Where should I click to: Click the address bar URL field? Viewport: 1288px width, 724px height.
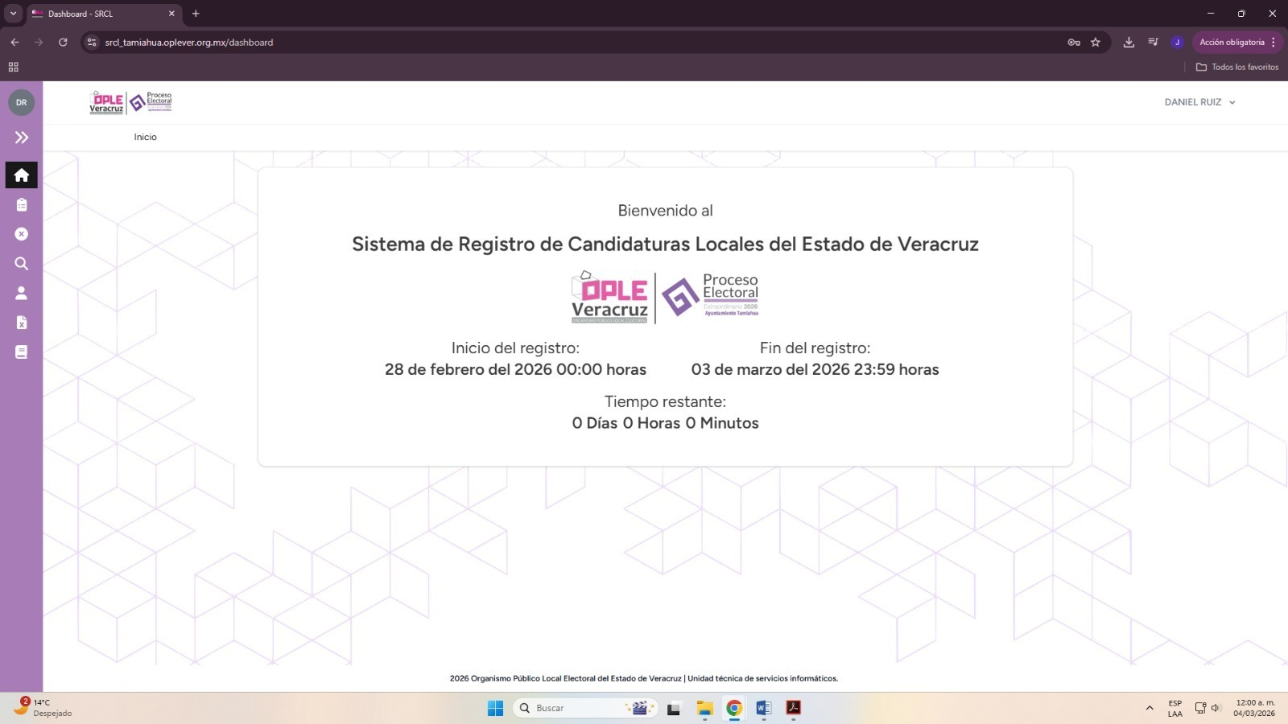tap(563, 43)
